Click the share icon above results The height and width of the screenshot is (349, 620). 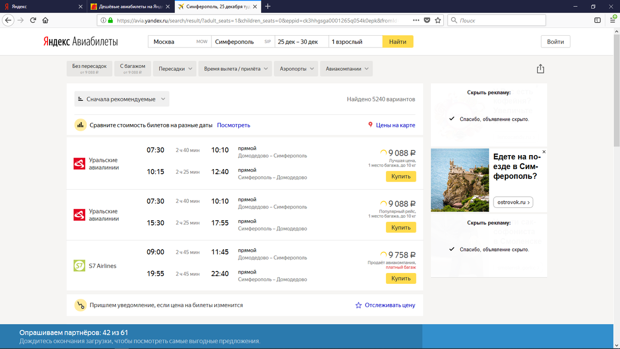click(x=540, y=69)
